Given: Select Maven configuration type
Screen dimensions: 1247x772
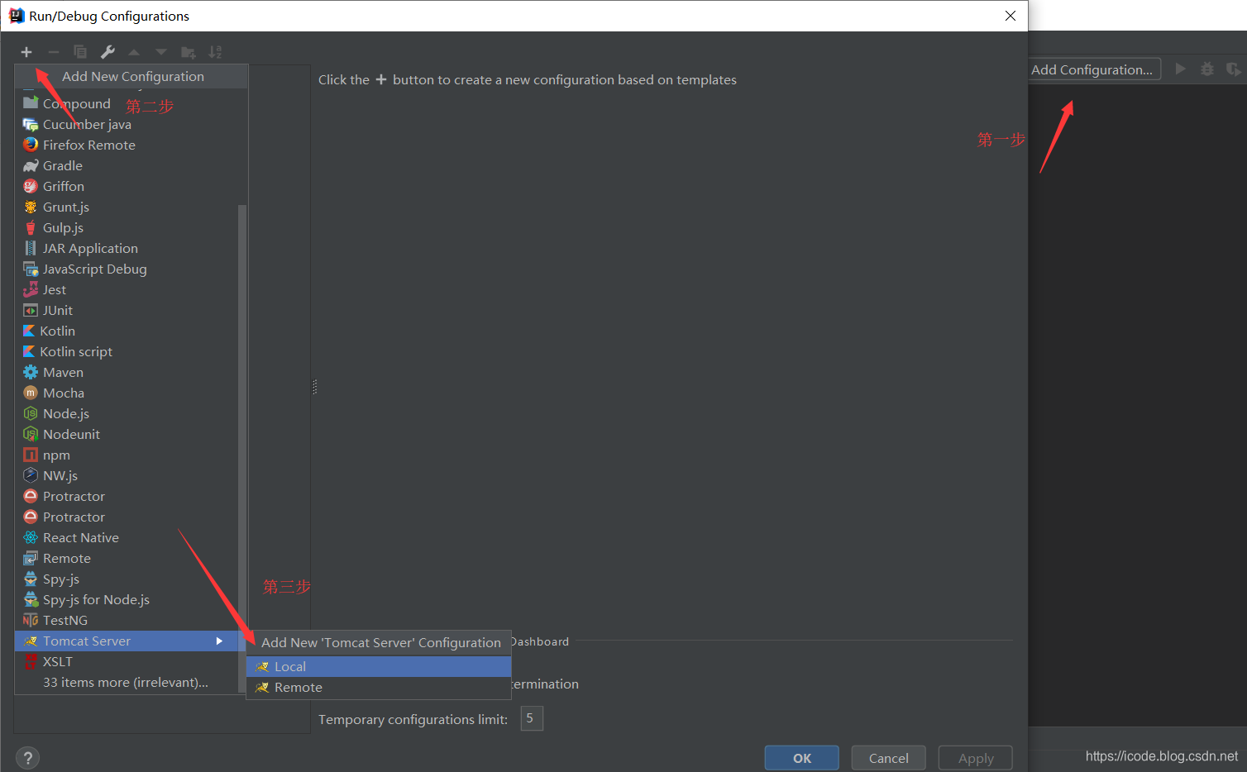Looking at the screenshot, I should coord(126,372).
